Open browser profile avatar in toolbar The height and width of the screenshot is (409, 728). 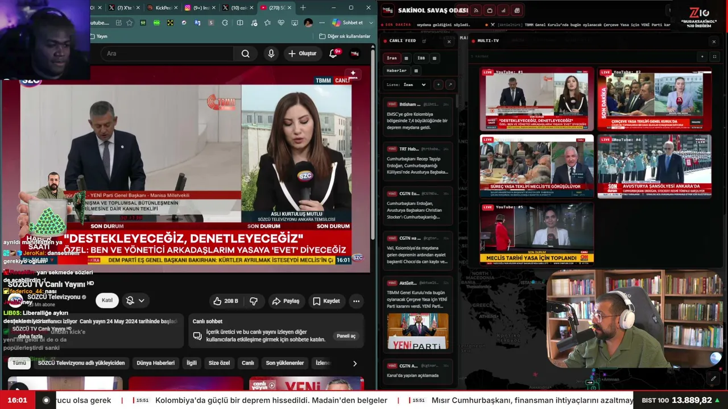308,23
